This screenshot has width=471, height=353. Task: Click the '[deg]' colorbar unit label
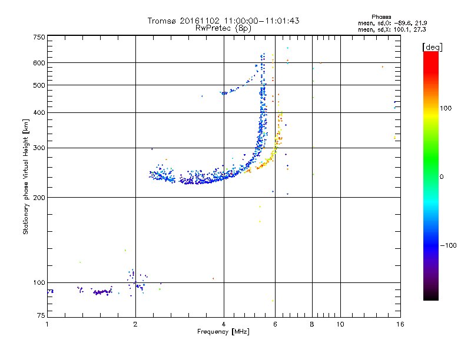point(432,47)
